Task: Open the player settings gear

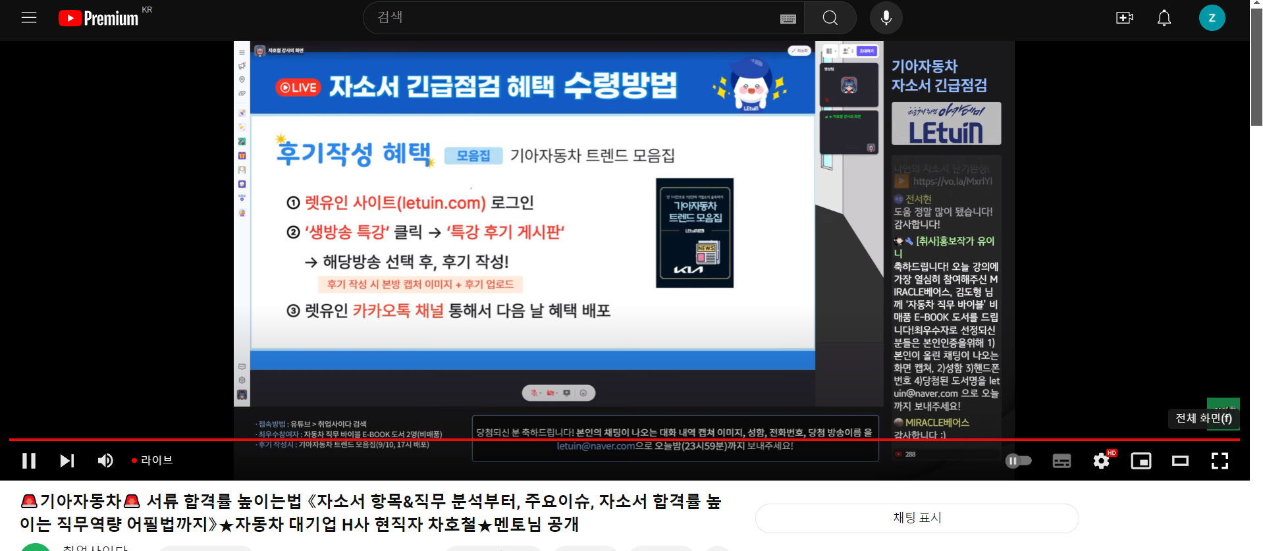Action: coord(1102,461)
